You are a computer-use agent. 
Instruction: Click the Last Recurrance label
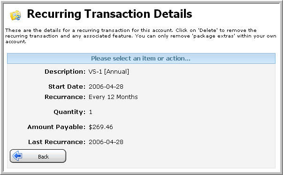(57, 142)
